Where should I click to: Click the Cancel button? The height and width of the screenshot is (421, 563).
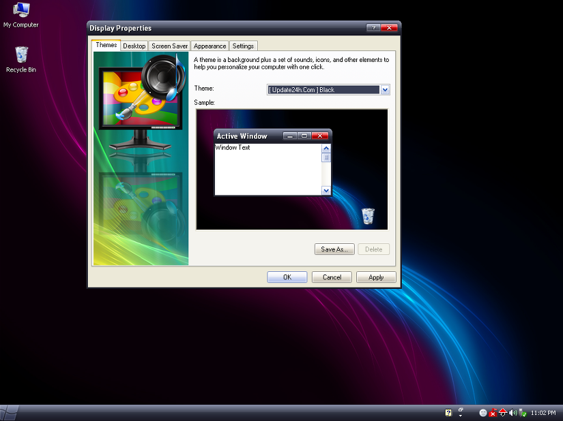(332, 277)
